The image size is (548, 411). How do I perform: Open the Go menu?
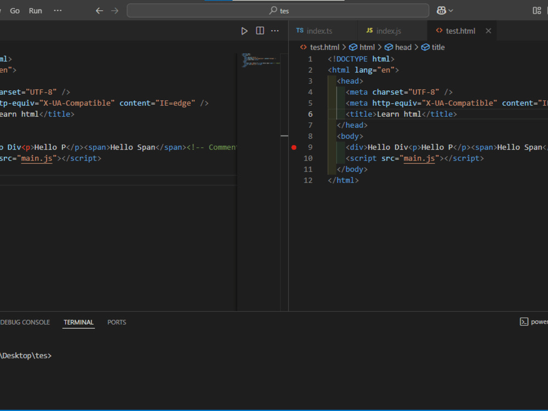tap(15, 11)
